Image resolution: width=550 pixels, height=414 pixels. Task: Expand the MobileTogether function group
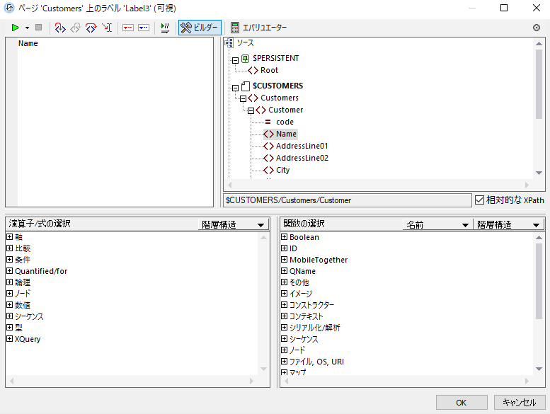(284, 260)
